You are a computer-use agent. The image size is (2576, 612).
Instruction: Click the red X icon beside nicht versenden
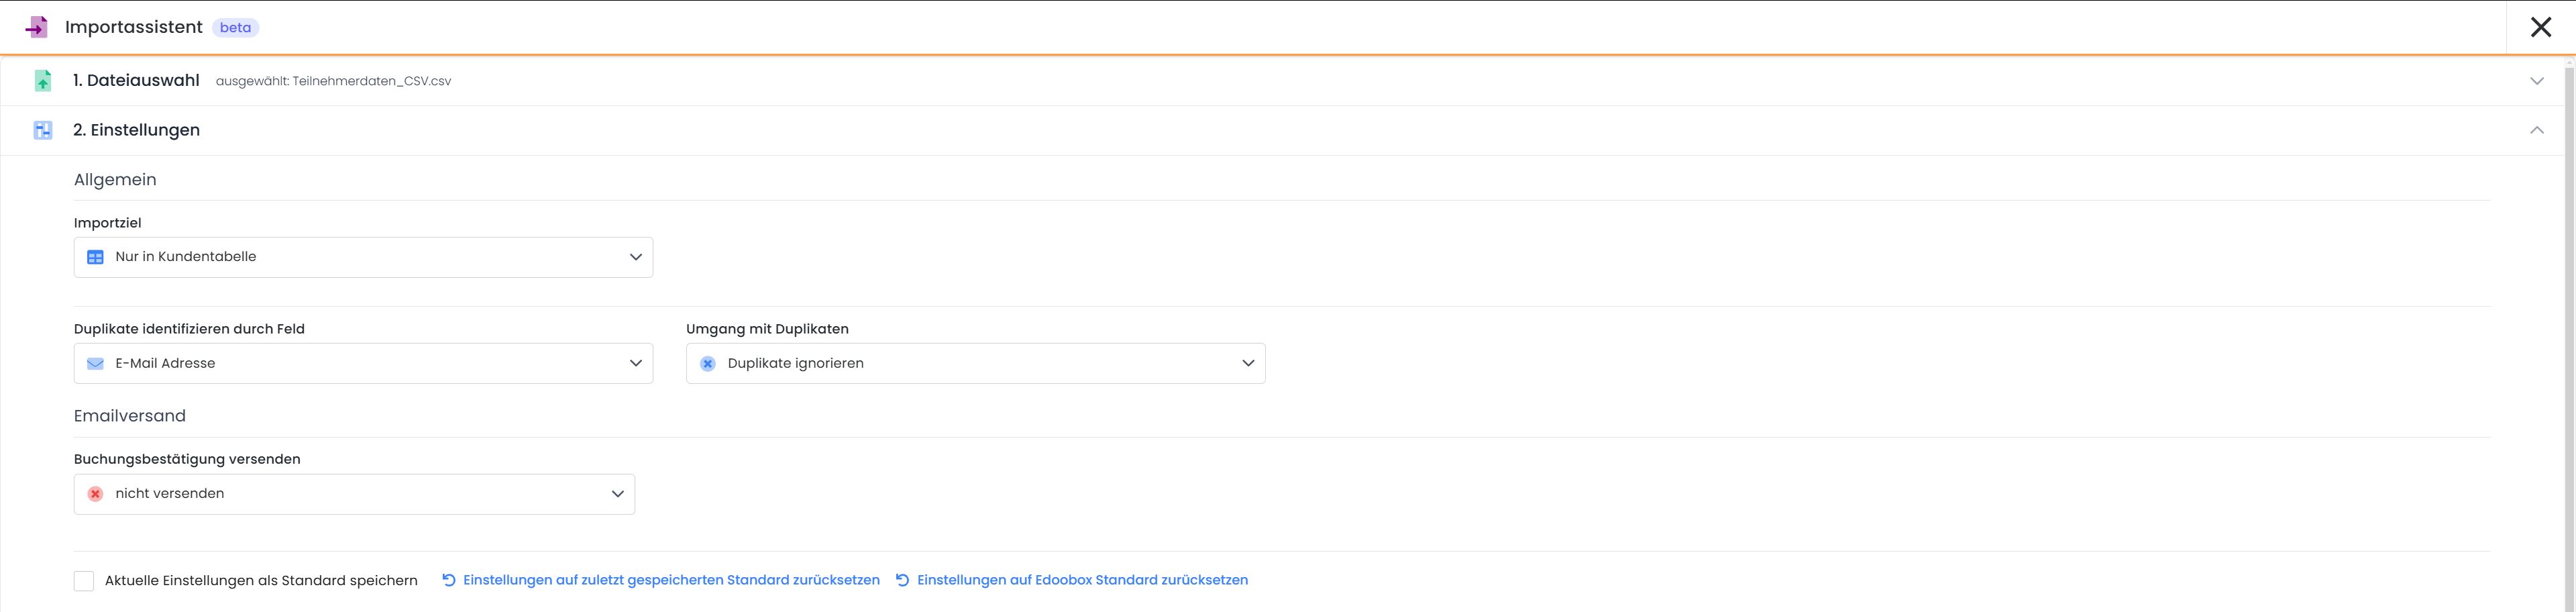[96, 494]
